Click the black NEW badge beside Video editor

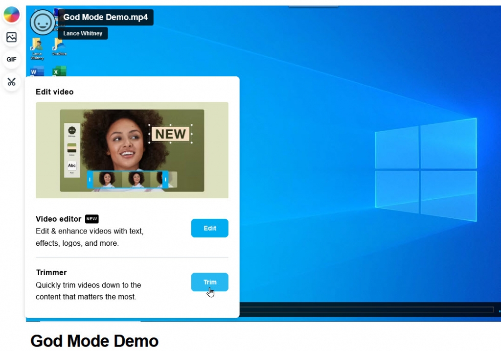pos(91,219)
